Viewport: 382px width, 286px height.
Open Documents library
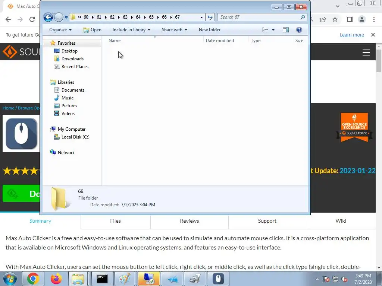tap(73, 90)
